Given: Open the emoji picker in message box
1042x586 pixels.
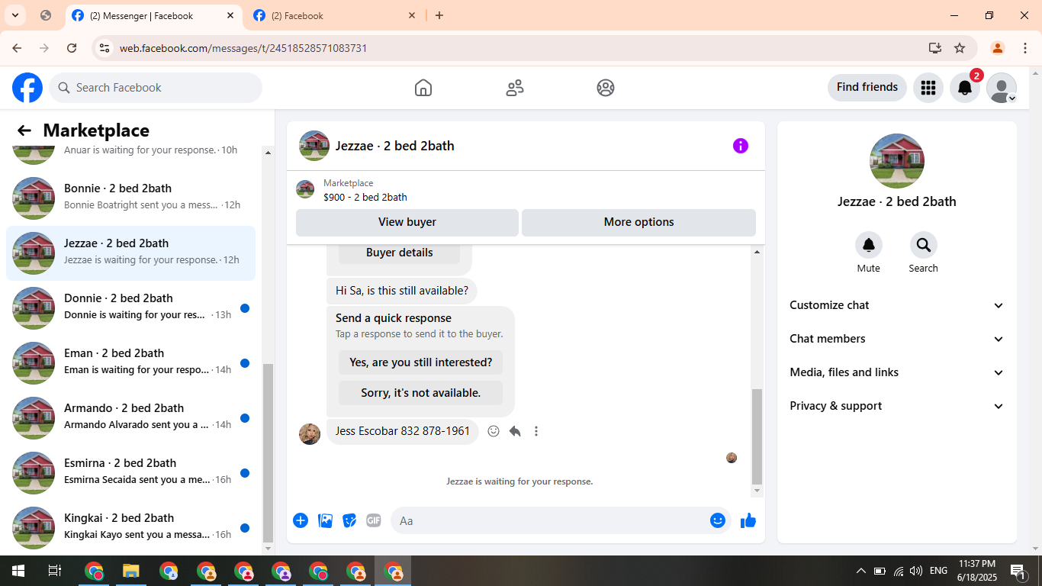Looking at the screenshot, I should [718, 520].
